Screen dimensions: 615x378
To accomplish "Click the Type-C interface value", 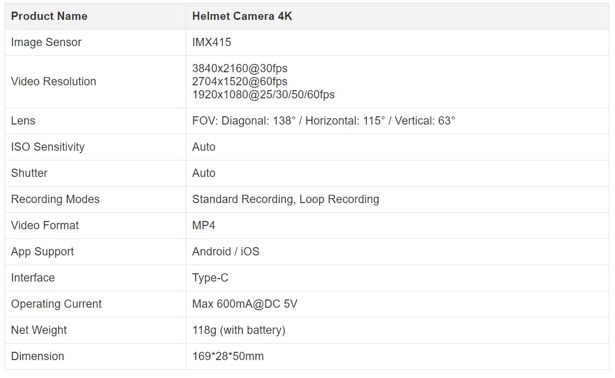I will [210, 278].
